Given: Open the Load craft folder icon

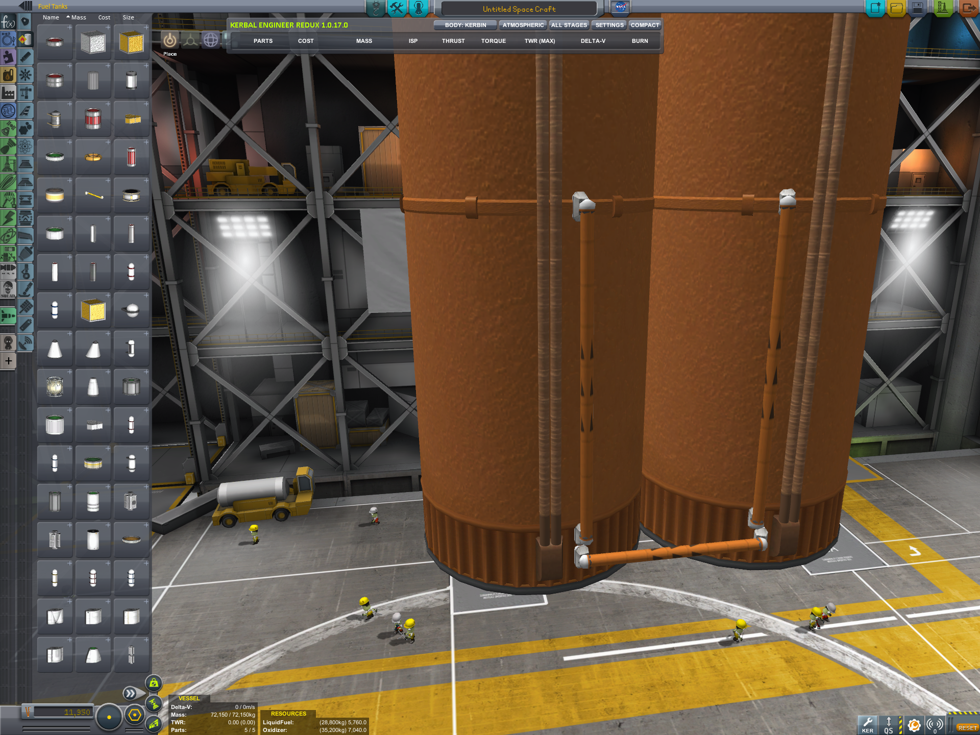Looking at the screenshot, I should pos(897,8).
